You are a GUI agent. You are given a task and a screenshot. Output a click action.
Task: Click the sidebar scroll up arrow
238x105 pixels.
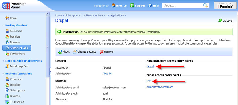[x=48, y=14]
